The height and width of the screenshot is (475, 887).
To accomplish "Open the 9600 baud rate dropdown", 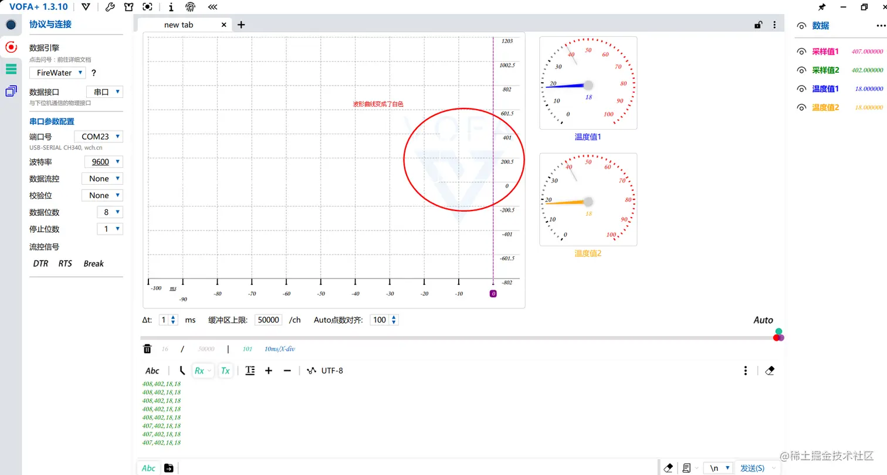I will click(104, 162).
